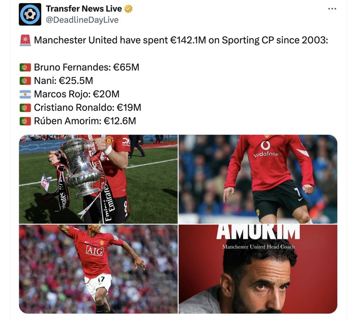Open the Vodafone shirt number 7 photo
The width and height of the screenshot is (356, 322).
click(258, 179)
